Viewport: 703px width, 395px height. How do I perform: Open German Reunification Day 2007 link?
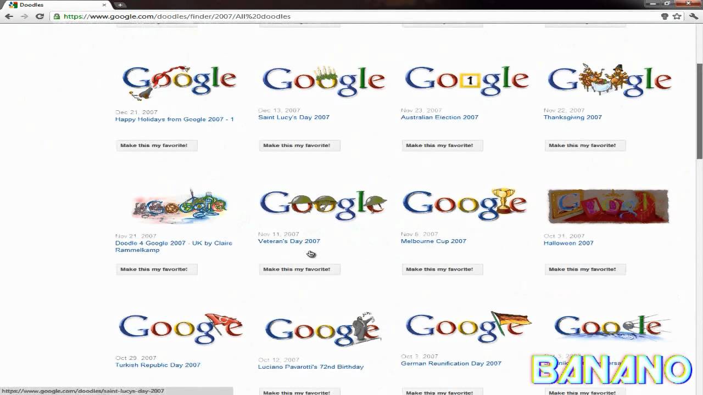pos(451,363)
